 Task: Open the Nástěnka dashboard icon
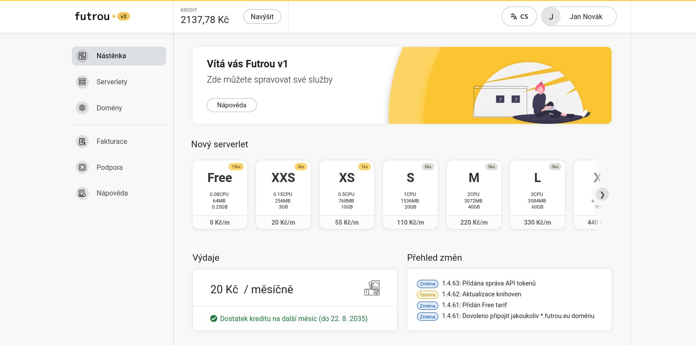click(82, 56)
